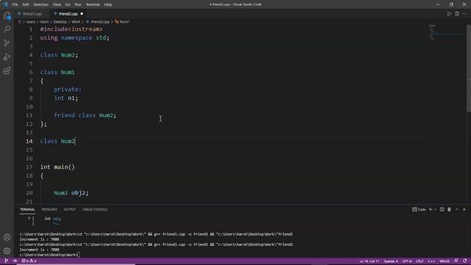Open the Selection menu

(41, 4)
